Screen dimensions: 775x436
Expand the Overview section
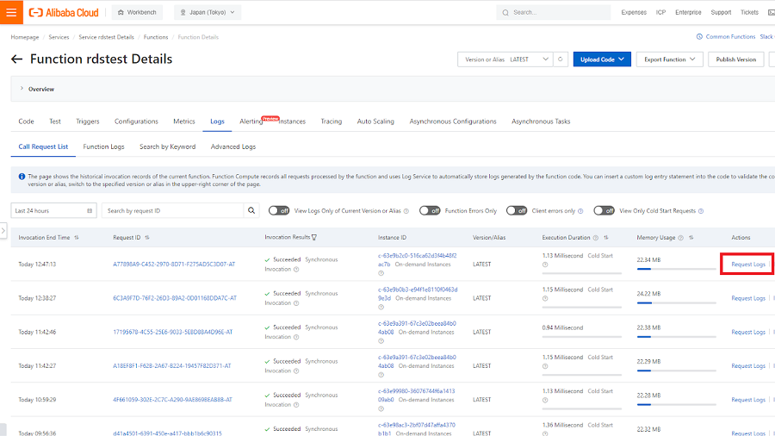click(22, 89)
